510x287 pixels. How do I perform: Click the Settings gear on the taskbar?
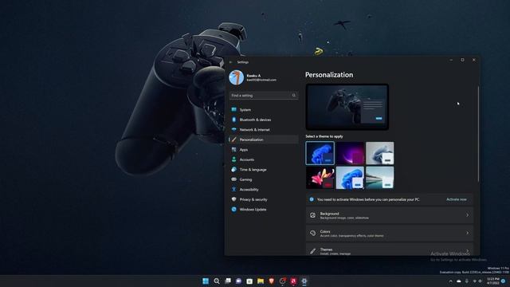tap(304, 281)
